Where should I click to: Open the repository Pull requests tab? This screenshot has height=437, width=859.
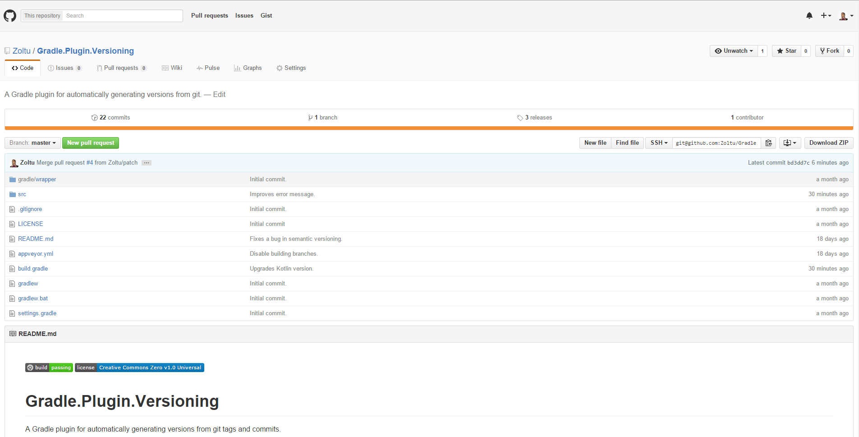(121, 68)
